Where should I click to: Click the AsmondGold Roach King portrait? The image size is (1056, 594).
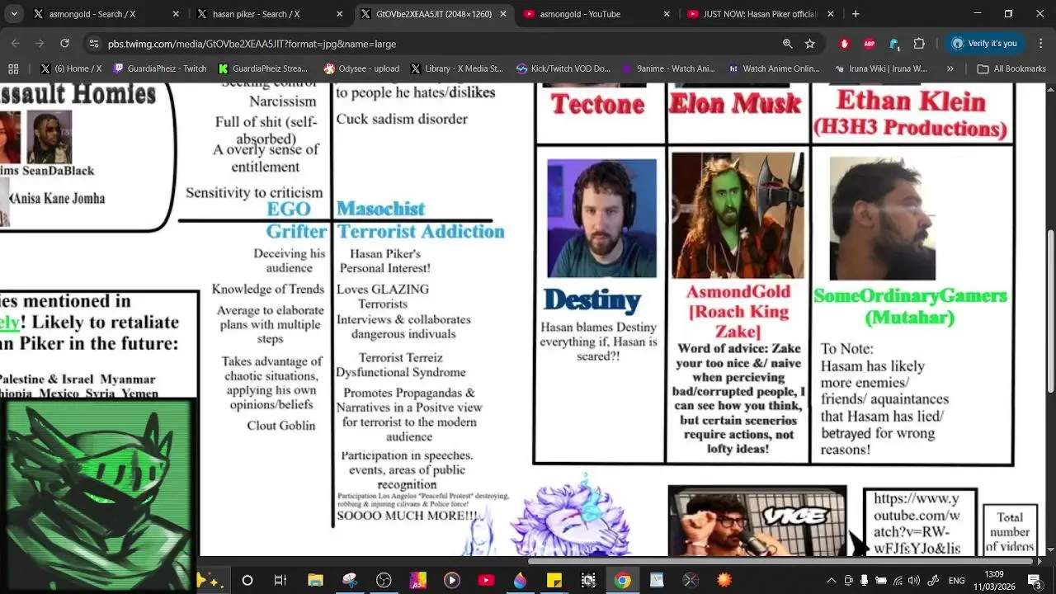738,215
